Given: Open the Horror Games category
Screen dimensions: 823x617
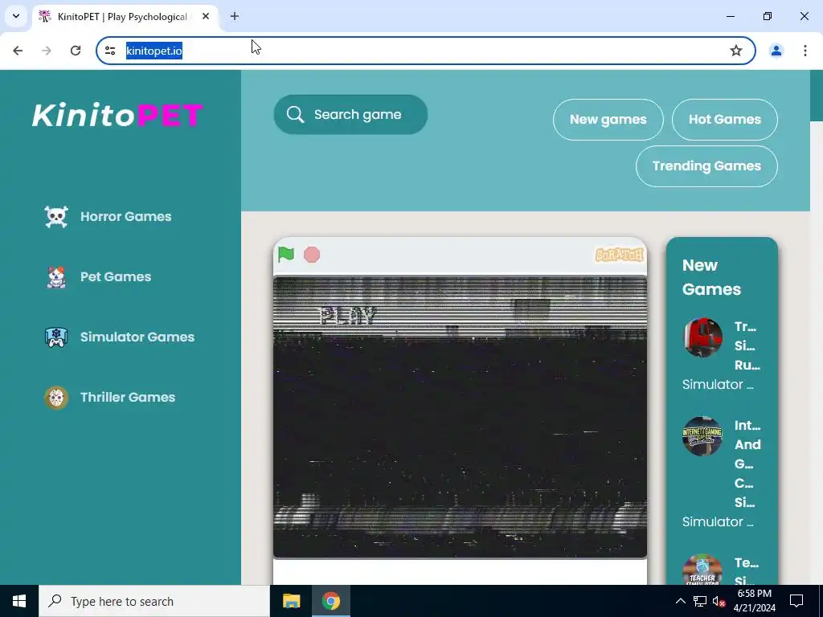Looking at the screenshot, I should [126, 217].
